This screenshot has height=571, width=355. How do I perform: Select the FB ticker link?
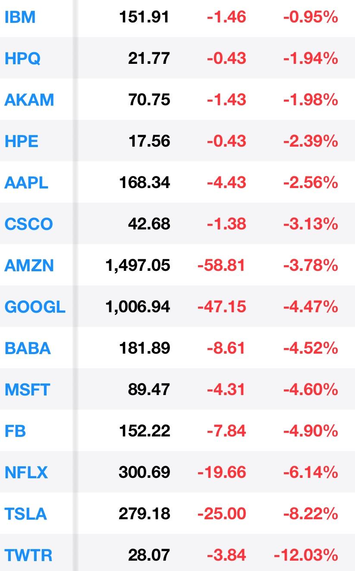pyautogui.click(x=15, y=431)
